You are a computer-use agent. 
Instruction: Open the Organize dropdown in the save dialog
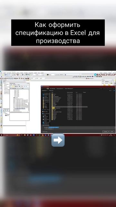(x=44, y=91)
